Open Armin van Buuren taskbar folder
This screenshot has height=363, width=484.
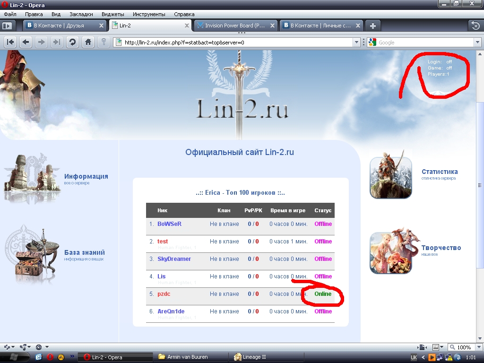pyautogui.click(x=191, y=357)
